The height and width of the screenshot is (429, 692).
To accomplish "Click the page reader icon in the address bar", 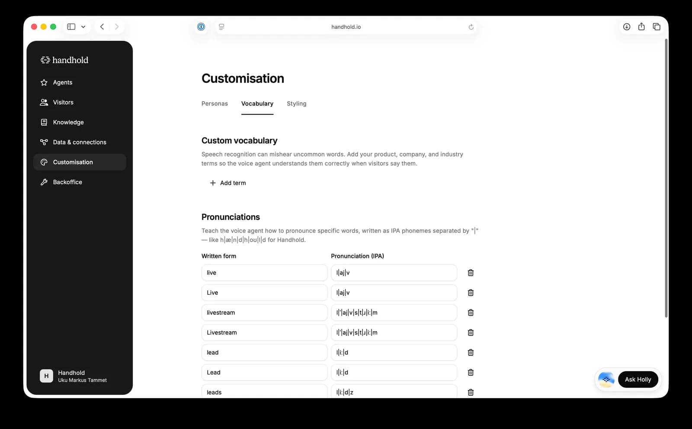I will (x=221, y=27).
